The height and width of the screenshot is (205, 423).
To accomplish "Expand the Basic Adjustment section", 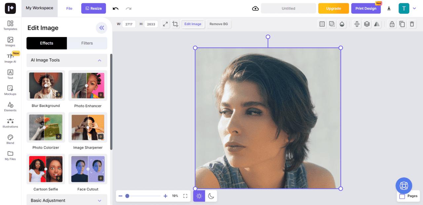I will 99,200.
